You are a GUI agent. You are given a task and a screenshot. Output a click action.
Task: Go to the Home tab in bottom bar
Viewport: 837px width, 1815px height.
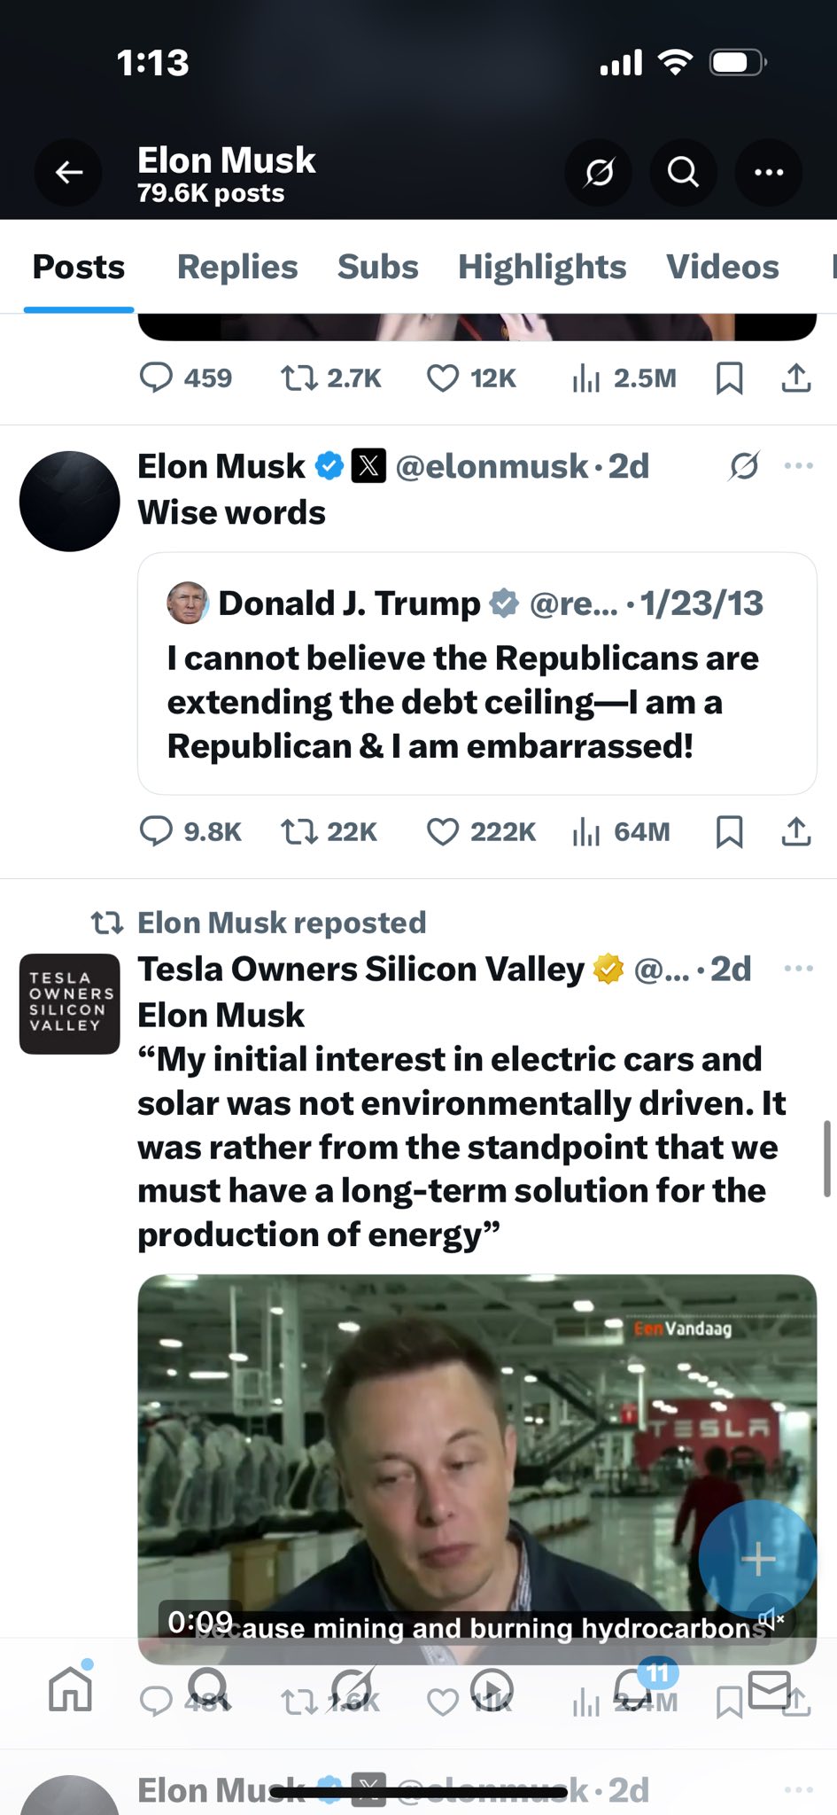coord(70,1688)
